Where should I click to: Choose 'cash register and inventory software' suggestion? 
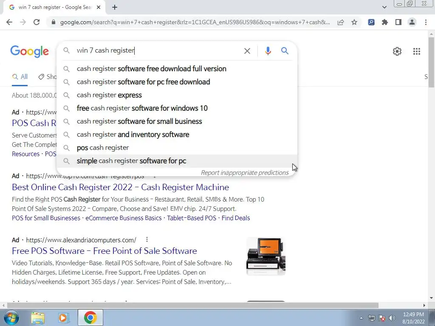[x=177, y=135]
